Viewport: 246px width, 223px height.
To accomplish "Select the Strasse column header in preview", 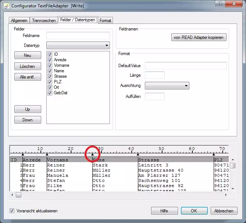I will coord(175,160).
